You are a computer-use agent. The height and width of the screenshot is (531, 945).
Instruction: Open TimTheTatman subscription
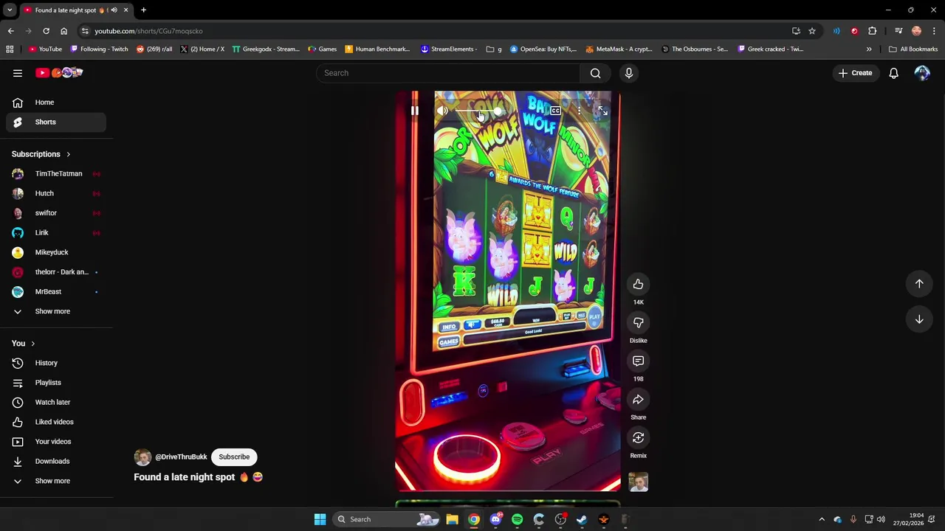click(x=56, y=173)
